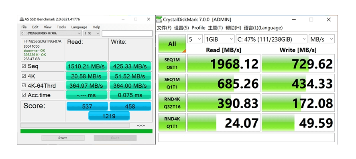
Task: Click the green All button
Action: pos(172,44)
